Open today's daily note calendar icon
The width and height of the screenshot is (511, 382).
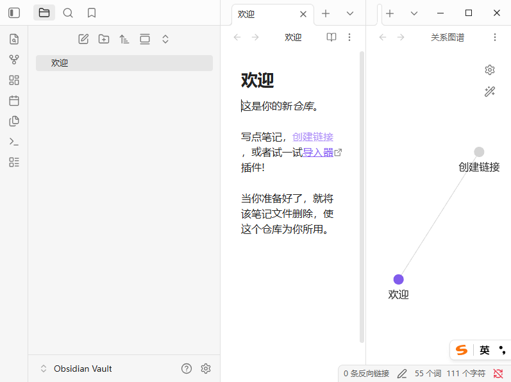14,101
